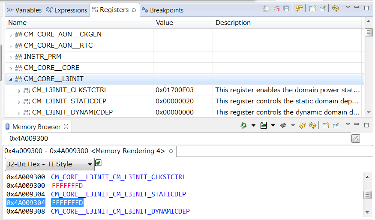This screenshot has width=375, height=220.
Task: Click the new tab icon beside address field
Action: coord(356,139)
